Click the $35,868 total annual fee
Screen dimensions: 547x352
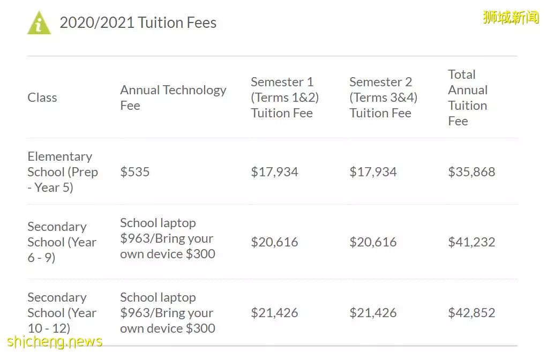tap(471, 171)
